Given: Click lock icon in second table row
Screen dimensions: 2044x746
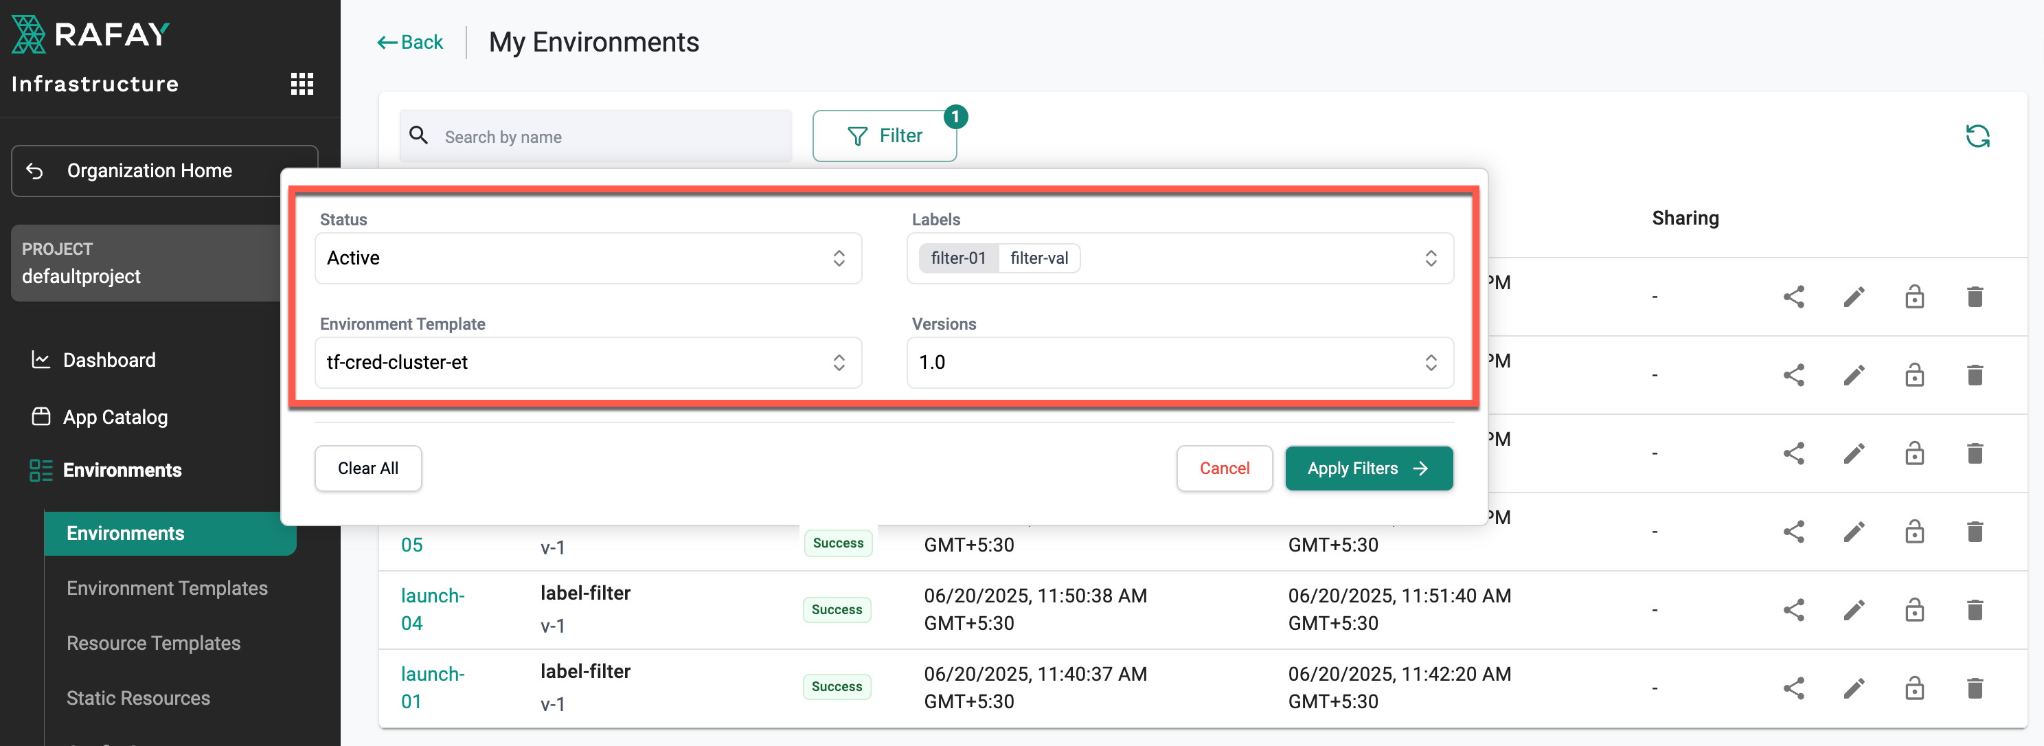Looking at the screenshot, I should click(x=1914, y=374).
